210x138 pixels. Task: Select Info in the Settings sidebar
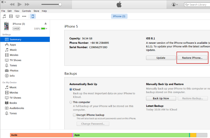[x=25, y=76]
